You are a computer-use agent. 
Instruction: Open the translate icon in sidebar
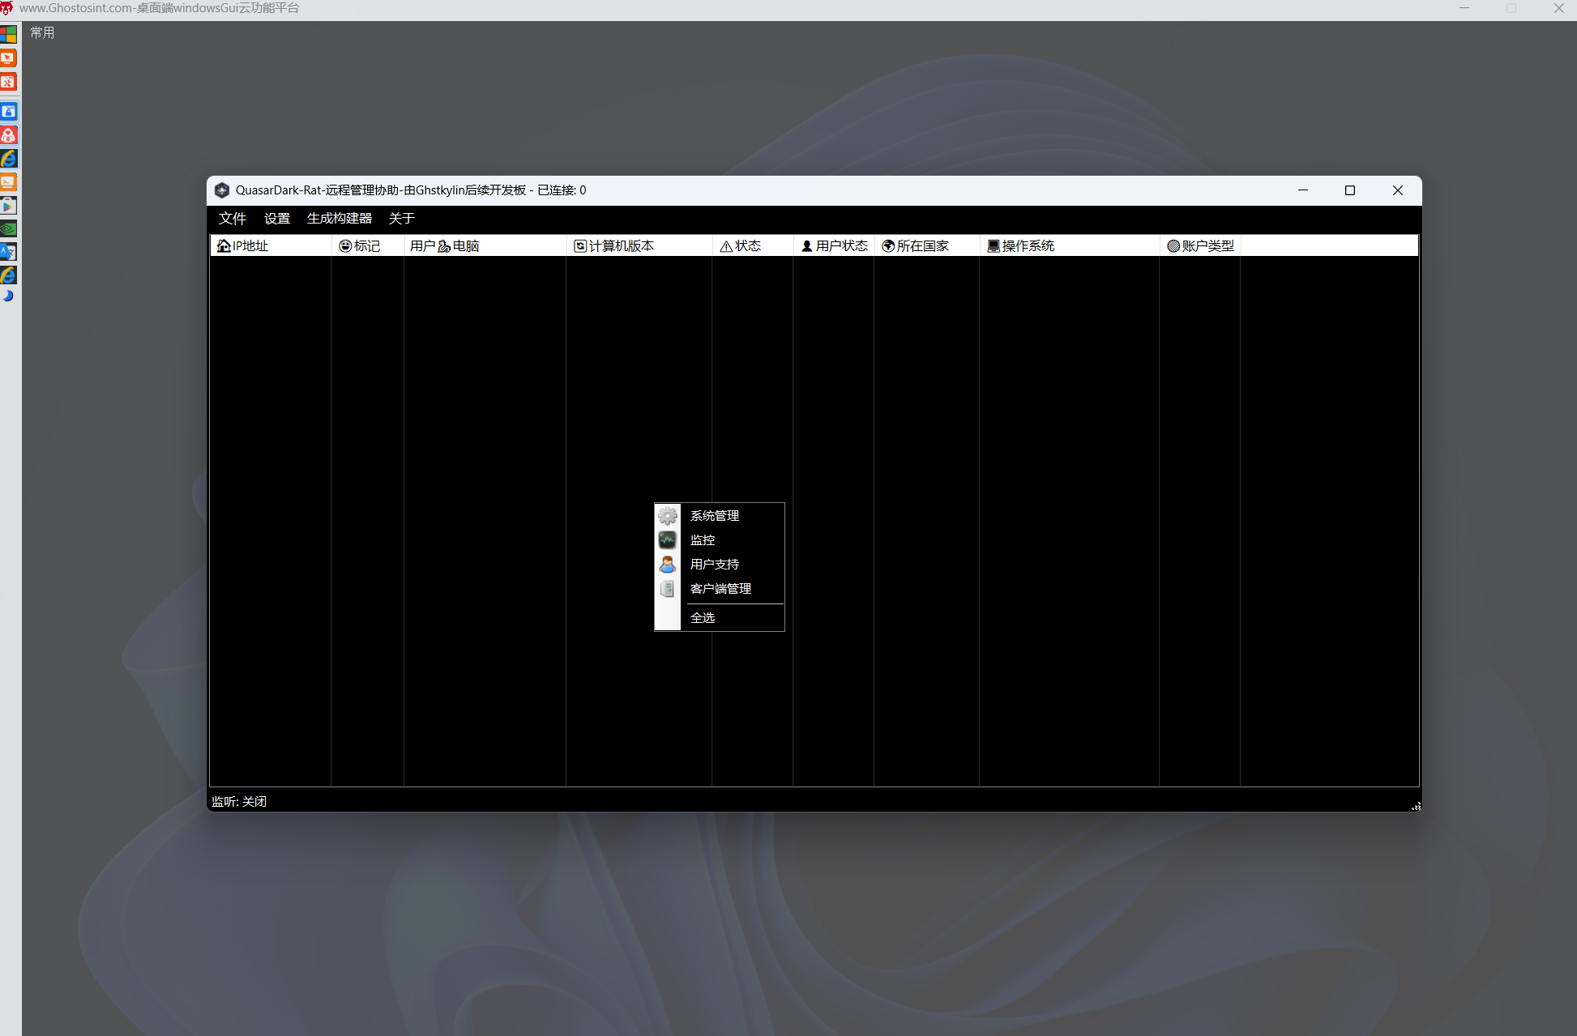[x=8, y=252]
